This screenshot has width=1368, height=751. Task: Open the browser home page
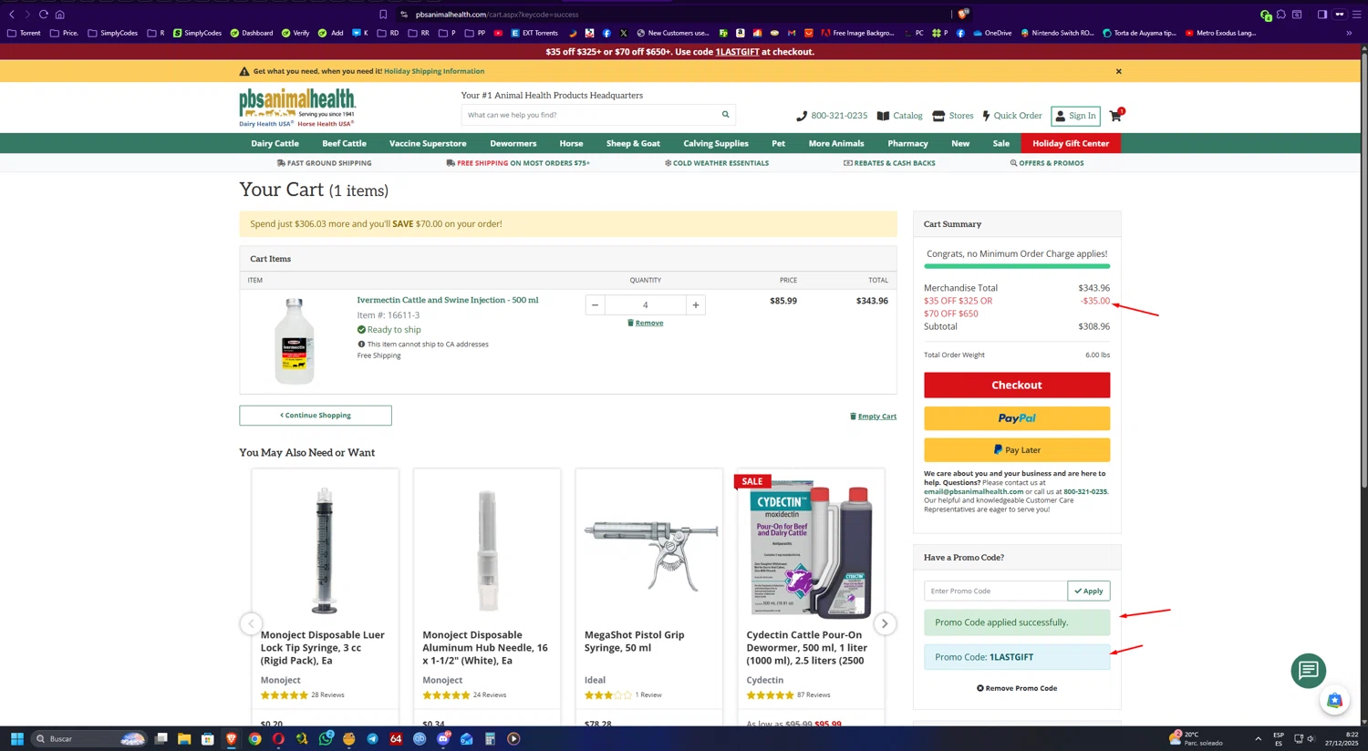[x=60, y=15]
